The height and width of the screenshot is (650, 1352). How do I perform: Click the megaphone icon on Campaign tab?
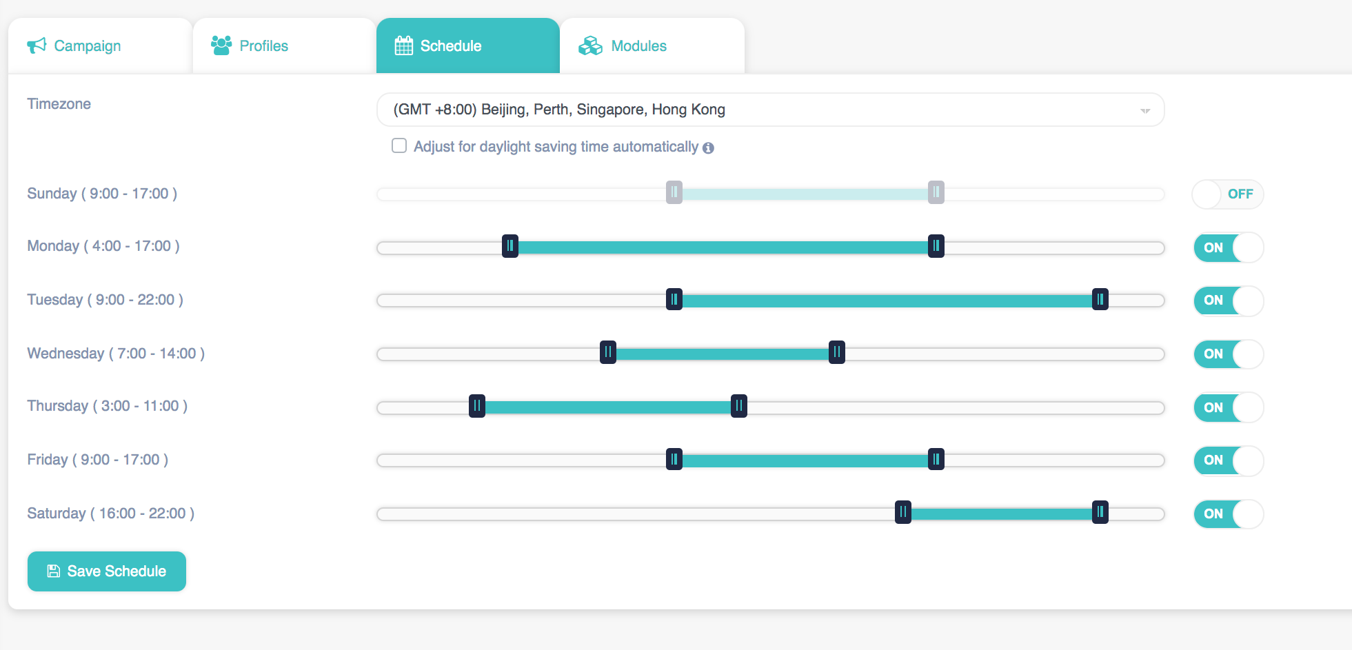tap(37, 45)
